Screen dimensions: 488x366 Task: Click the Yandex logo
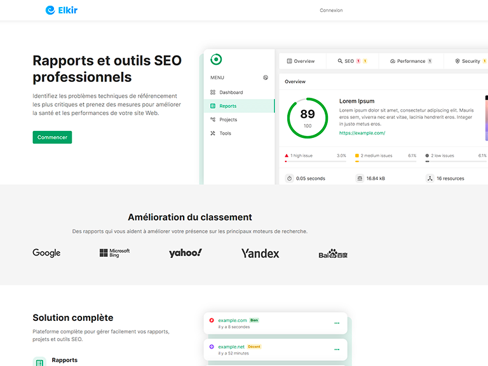[x=260, y=254]
